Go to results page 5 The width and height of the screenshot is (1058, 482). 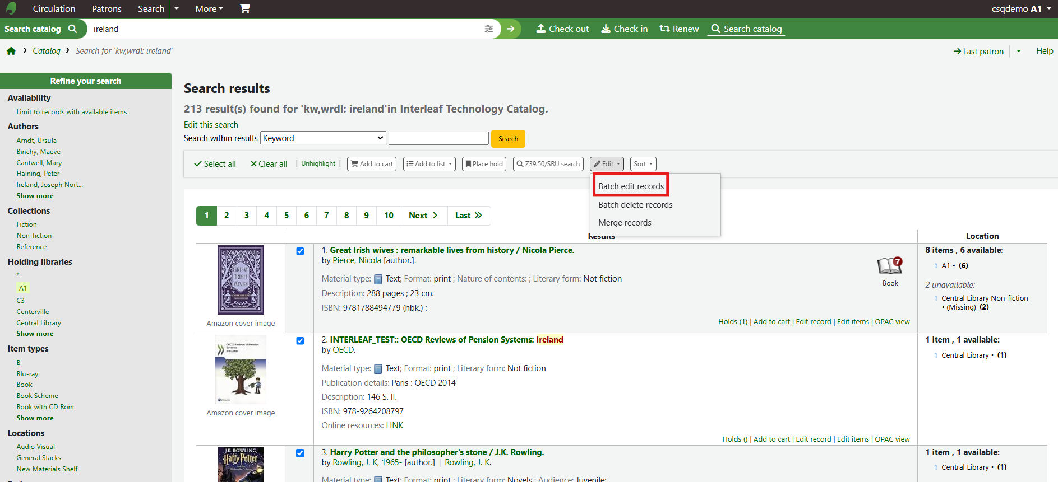tap(287, 216)
